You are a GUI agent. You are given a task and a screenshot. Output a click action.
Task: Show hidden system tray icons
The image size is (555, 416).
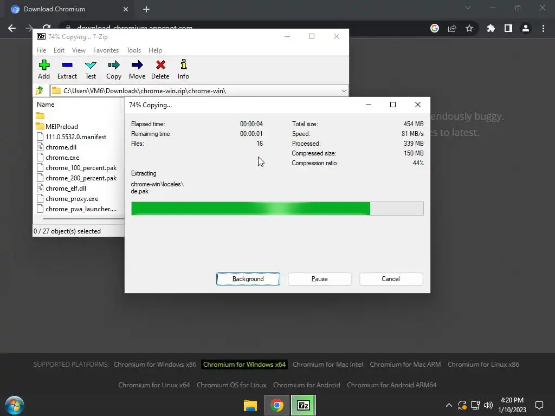[x=449, y=405]
